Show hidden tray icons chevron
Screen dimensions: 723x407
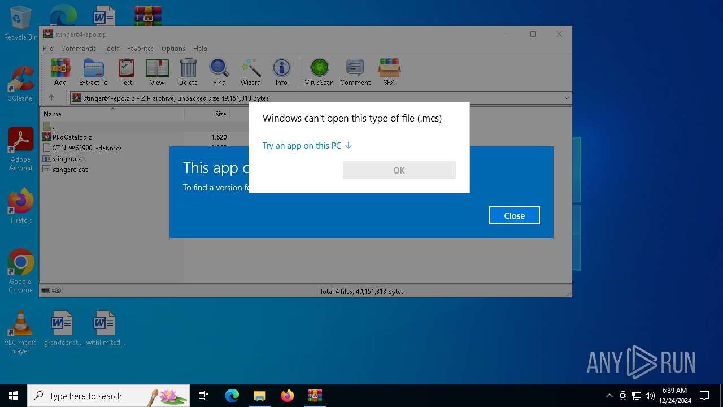(x=609, y=396)
